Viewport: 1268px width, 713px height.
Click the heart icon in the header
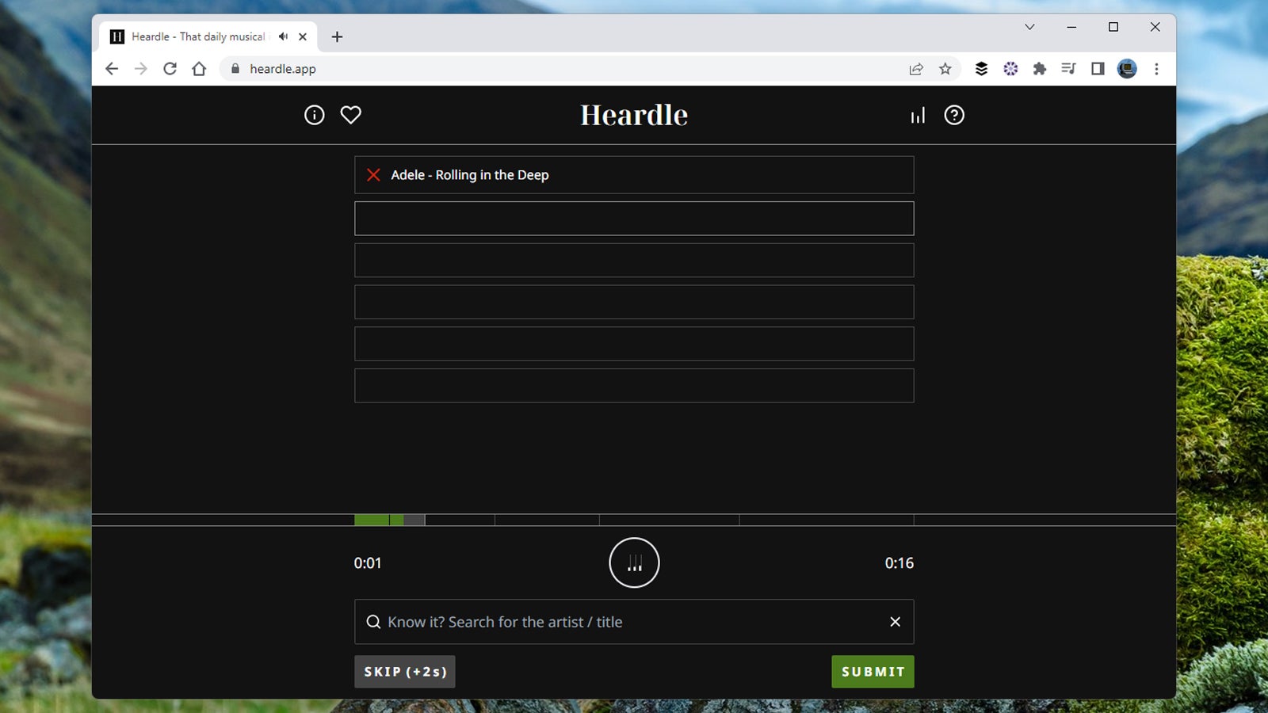pos(350,115)
